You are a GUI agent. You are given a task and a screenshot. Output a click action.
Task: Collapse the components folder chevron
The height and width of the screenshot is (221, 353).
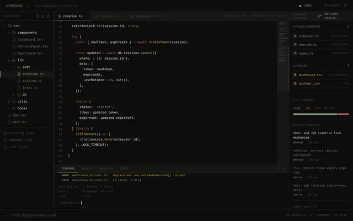pos(9,33)
